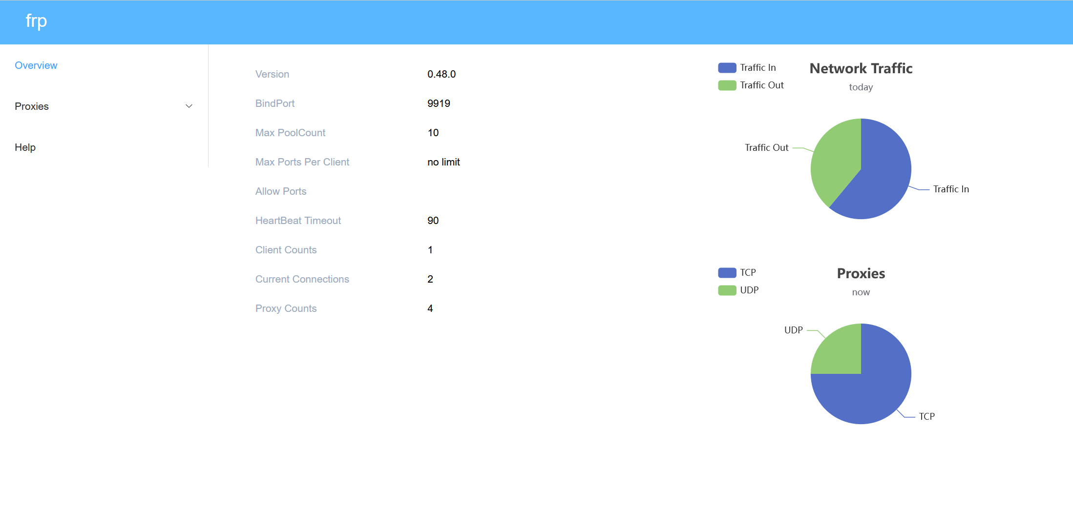Open the Overview menu item
Screen dimensions: 1073x532
point(36,65)
